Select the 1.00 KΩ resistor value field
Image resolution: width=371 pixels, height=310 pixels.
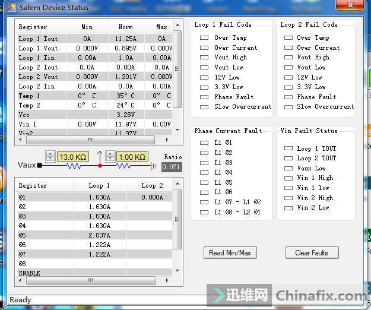pyautogui.click(x=132, y=157)
